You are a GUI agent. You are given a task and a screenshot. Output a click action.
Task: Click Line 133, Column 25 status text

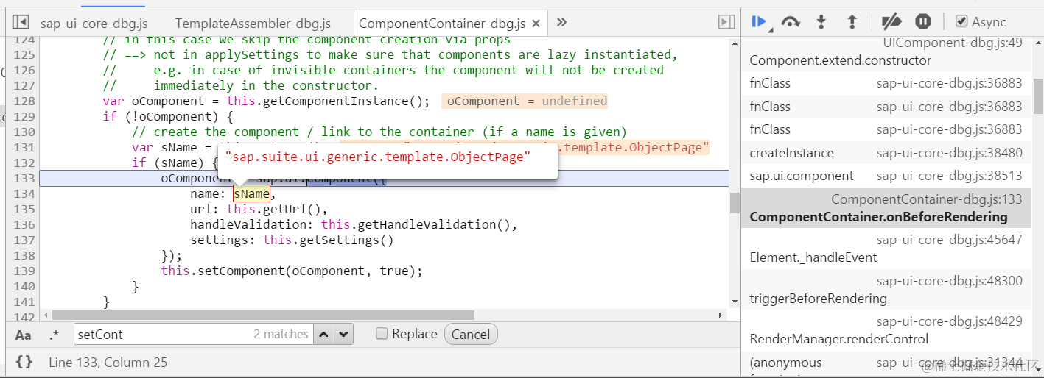(108, 362)
